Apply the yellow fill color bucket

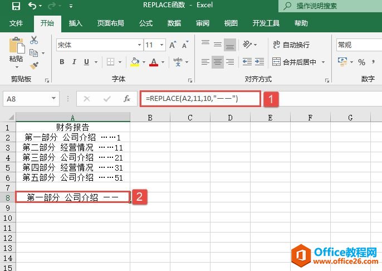[x=135, y=62]
